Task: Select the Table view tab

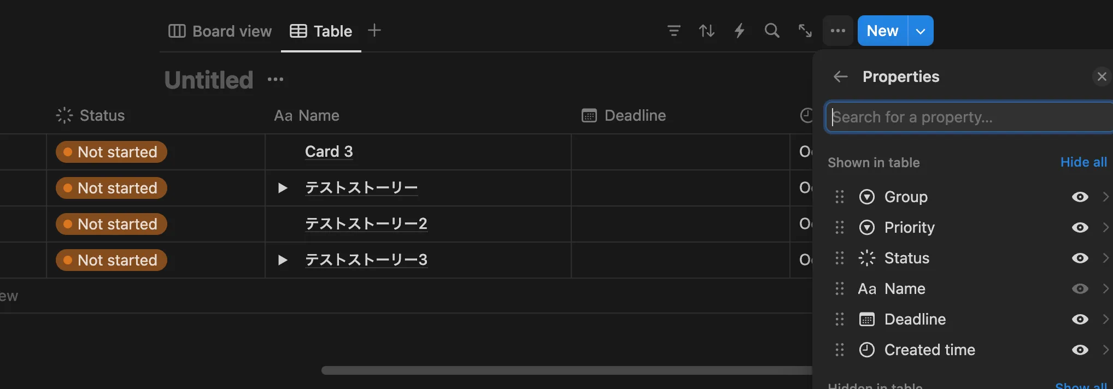Action: [321, 31]
